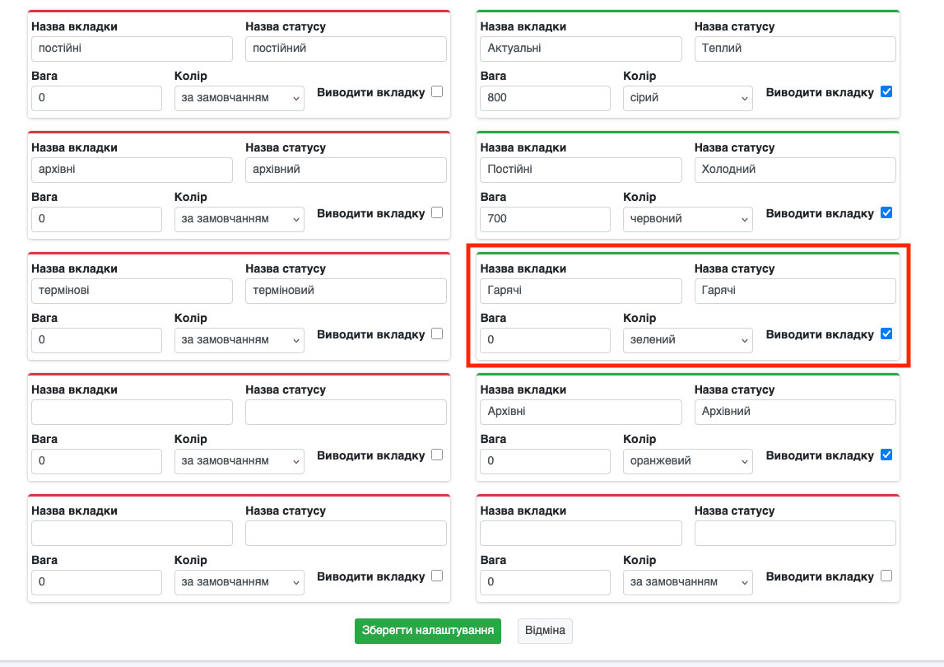This screenshot has height=667, width=944.
Task: Check 'Виводити вкладку' for the 'термінові' card
Action: tap(437, 333)
